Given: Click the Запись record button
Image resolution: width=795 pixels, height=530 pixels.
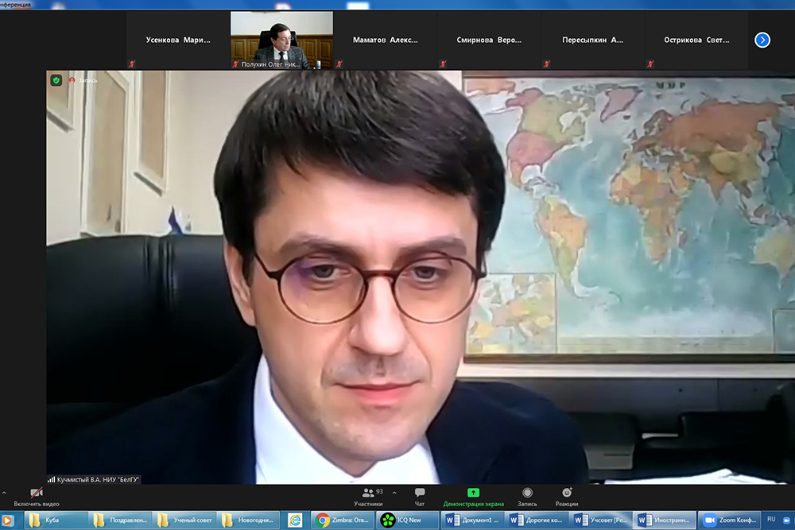Looking at the screenshot, I should 527,497.
